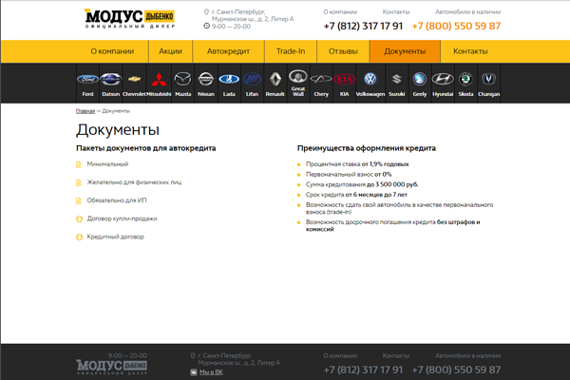Click the Главная breadcrumb link
Screen dimensions: 570x380
pos(85,111)
